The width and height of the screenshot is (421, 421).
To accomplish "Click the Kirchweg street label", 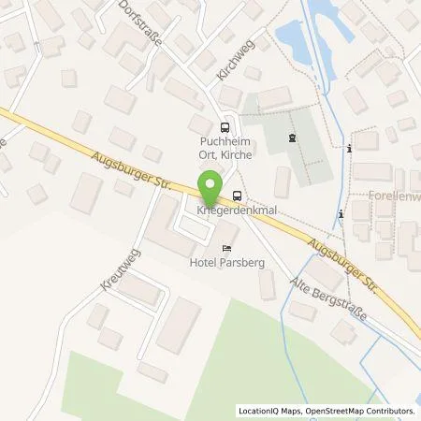I will click(x=236, y=60).
